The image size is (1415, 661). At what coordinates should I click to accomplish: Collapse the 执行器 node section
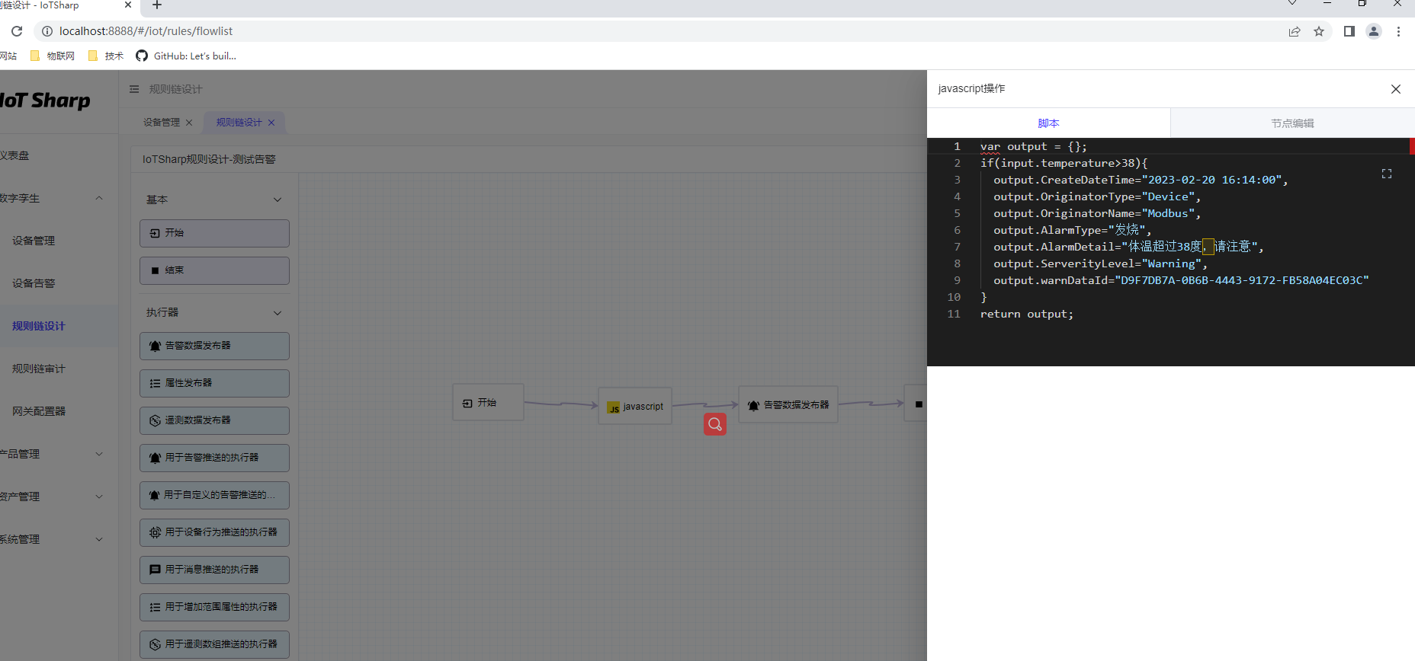coord(278,313)
